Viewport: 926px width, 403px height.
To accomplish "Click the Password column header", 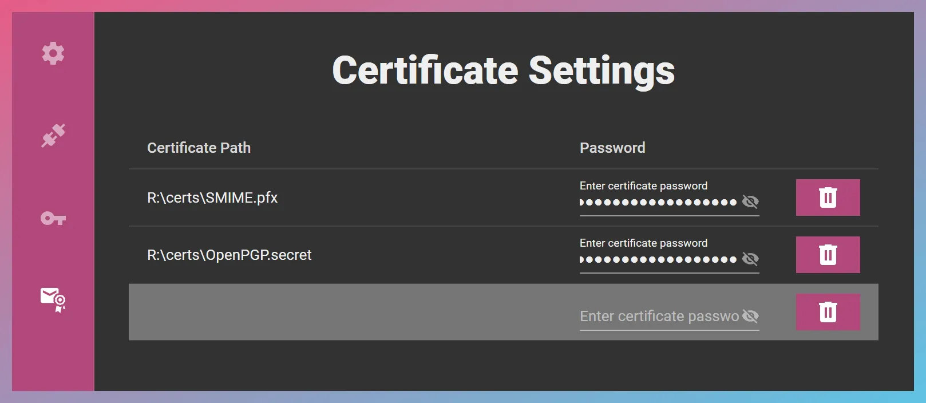I will pos(612,147).
